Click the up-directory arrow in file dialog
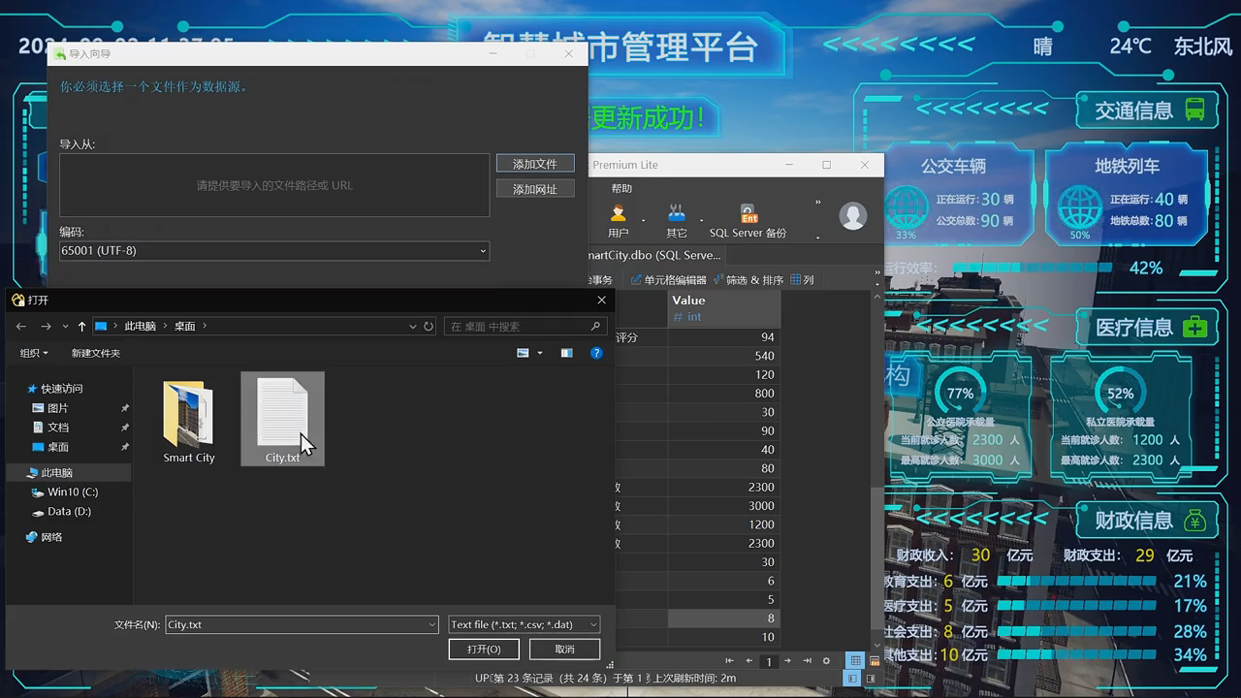1241x698 pixels. [81, 326]
